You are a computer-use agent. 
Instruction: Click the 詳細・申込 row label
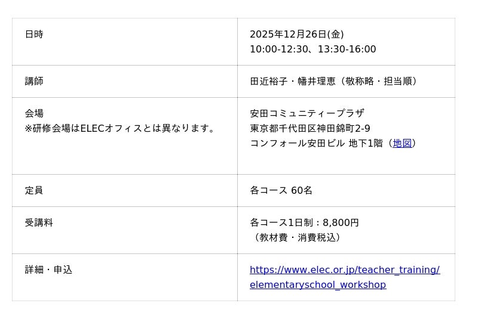point(48,270)
